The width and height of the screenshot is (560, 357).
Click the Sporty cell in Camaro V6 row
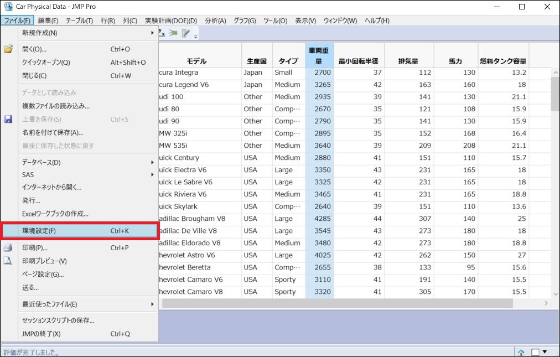click(x=285, y=280)
